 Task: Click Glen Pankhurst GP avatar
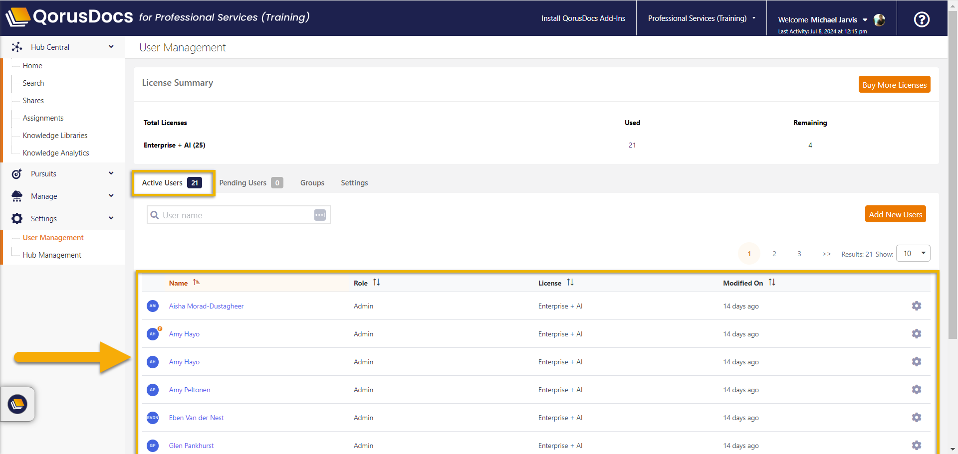[153, 446]
